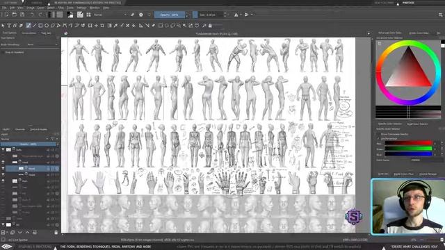Toggle Eraser mode icon beside blend mode

(133, 15)
